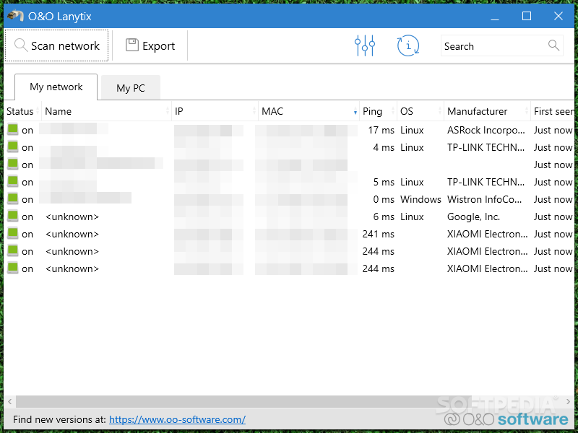Sort by the Name column header

[x=106, y=111]
